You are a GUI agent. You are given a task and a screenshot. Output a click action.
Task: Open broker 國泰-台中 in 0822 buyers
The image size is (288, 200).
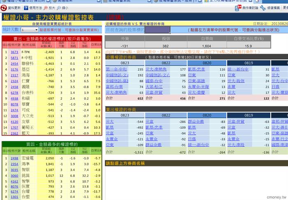(x=154, y=81)
